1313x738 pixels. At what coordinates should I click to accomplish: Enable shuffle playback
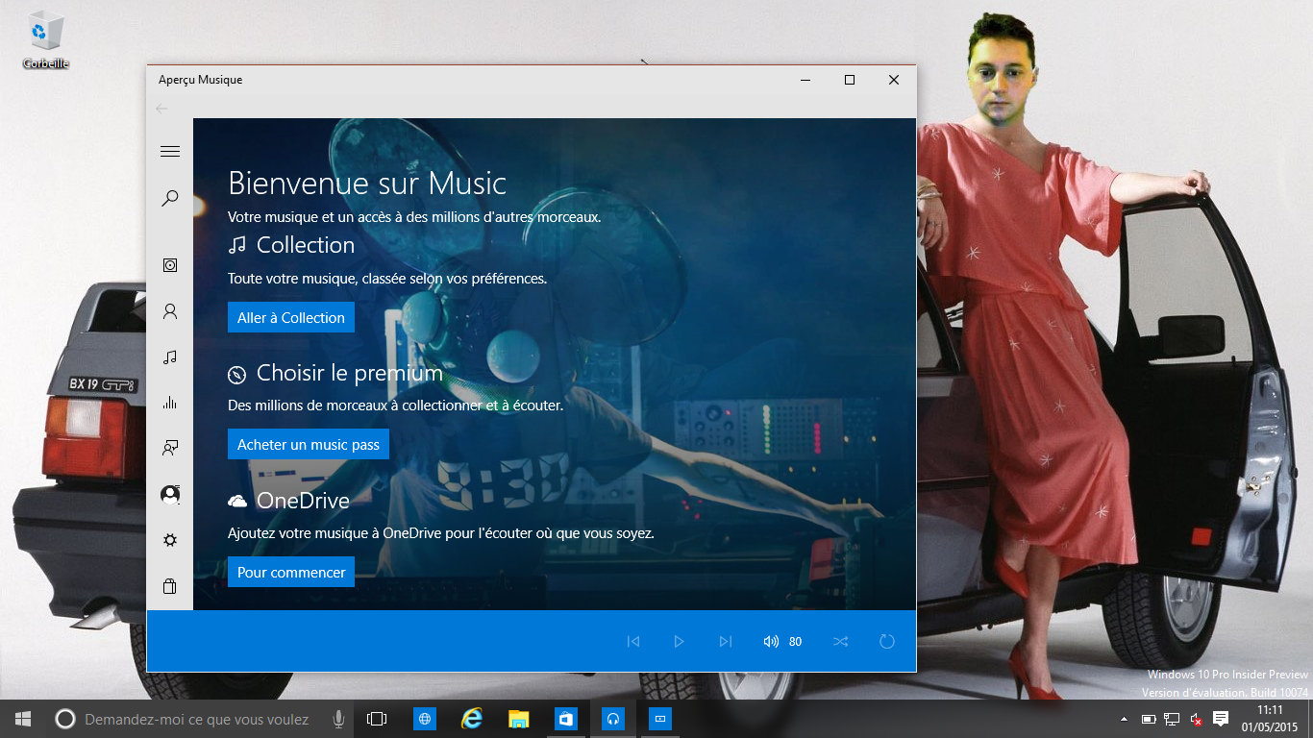[840, 641]
